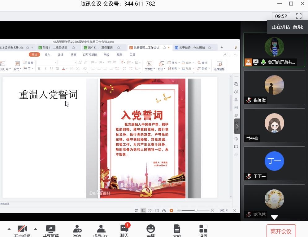
Task: Open the Share Screen button
Action: 50,230
